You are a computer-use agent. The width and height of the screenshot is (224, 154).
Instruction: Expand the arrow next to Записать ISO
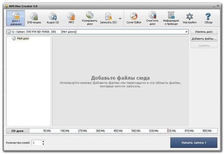(x=120, y=19)
